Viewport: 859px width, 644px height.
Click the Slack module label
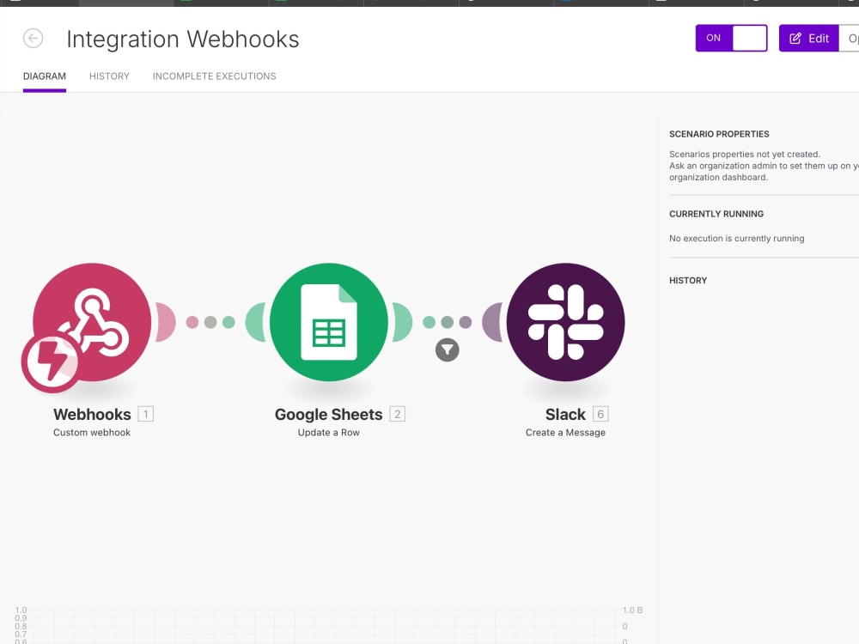[565, 415]
